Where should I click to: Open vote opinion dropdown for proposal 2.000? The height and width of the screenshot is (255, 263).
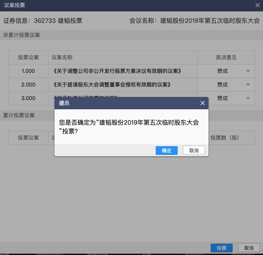pyautogui.click(x=248, y=85)
